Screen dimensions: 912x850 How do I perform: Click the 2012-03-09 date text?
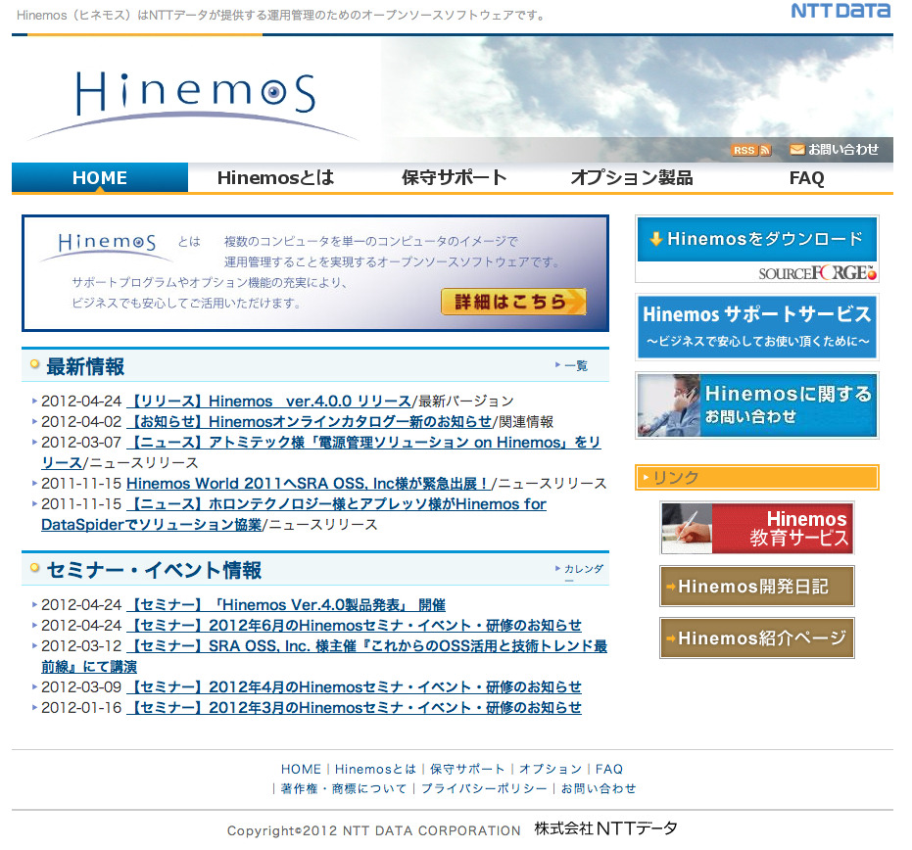[81, 686]
